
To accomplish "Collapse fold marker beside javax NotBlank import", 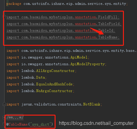I will tap(4, 104).
